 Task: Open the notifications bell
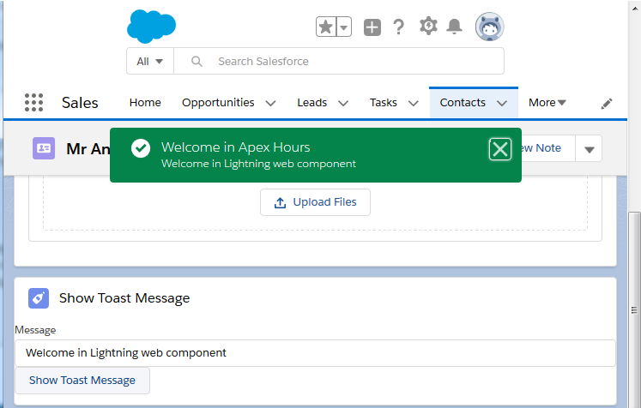pos(454,27)
